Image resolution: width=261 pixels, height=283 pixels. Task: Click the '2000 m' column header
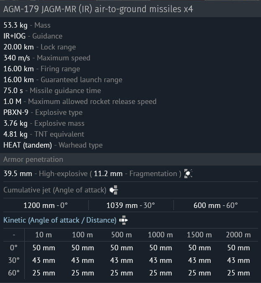tap(238, 235)
